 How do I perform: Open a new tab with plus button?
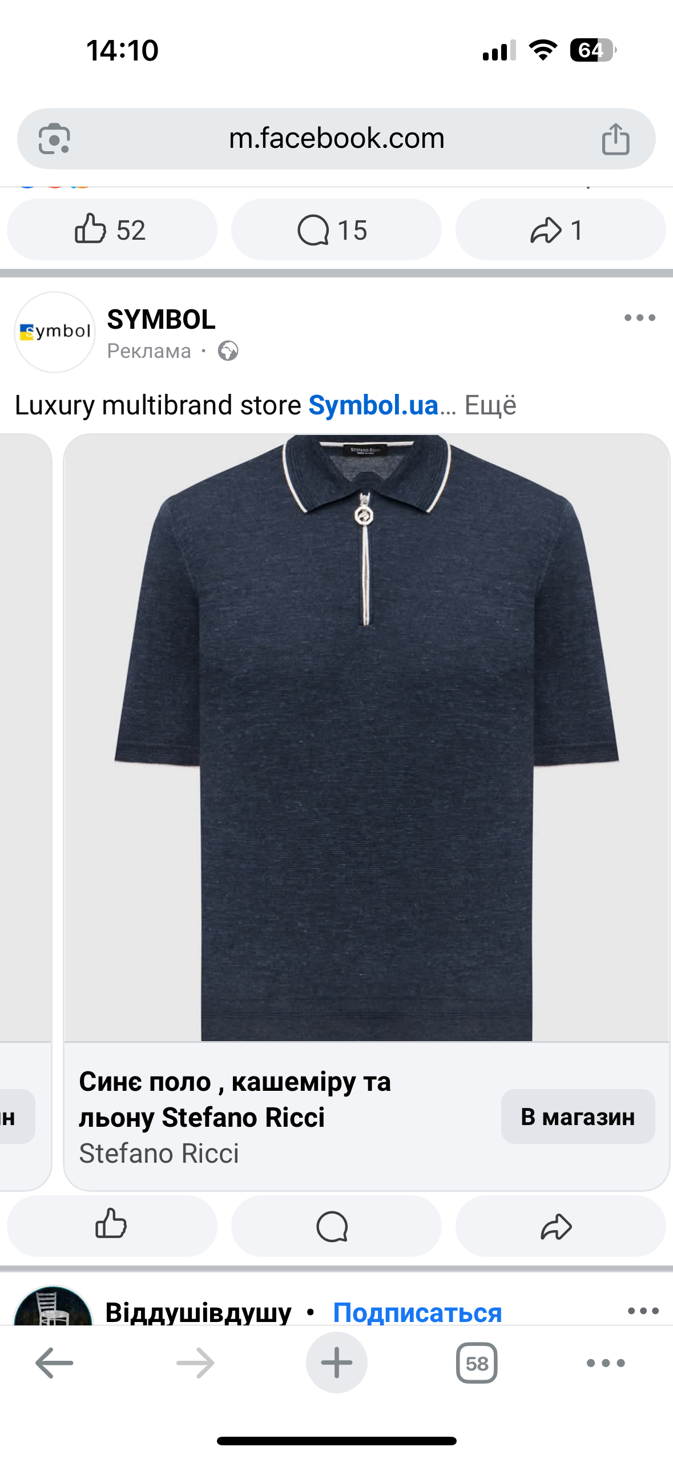(x=336, y=1363)
